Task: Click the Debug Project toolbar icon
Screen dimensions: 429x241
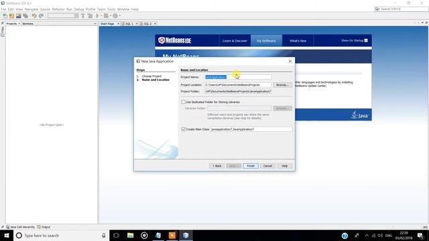Action: pos(106,16)
